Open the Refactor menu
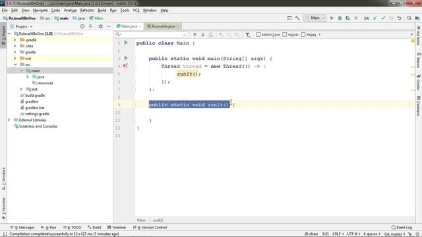Screen dimensions: 422x237 pyautogui.click(x=87, y=11)
